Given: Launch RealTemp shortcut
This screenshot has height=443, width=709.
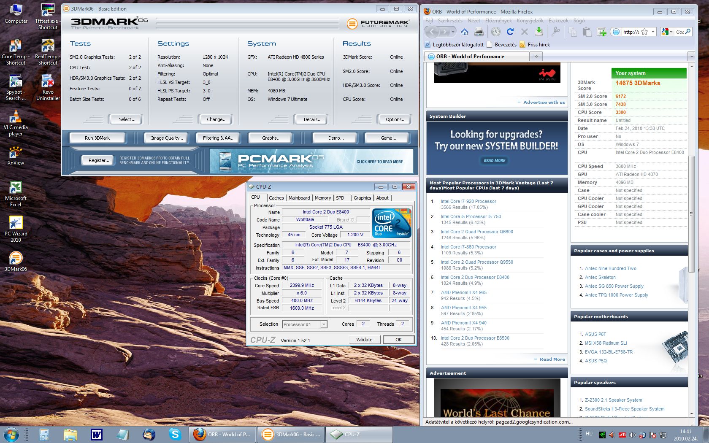Looking at the screenshot, I should pyautogui.click(x=48, y=52).
